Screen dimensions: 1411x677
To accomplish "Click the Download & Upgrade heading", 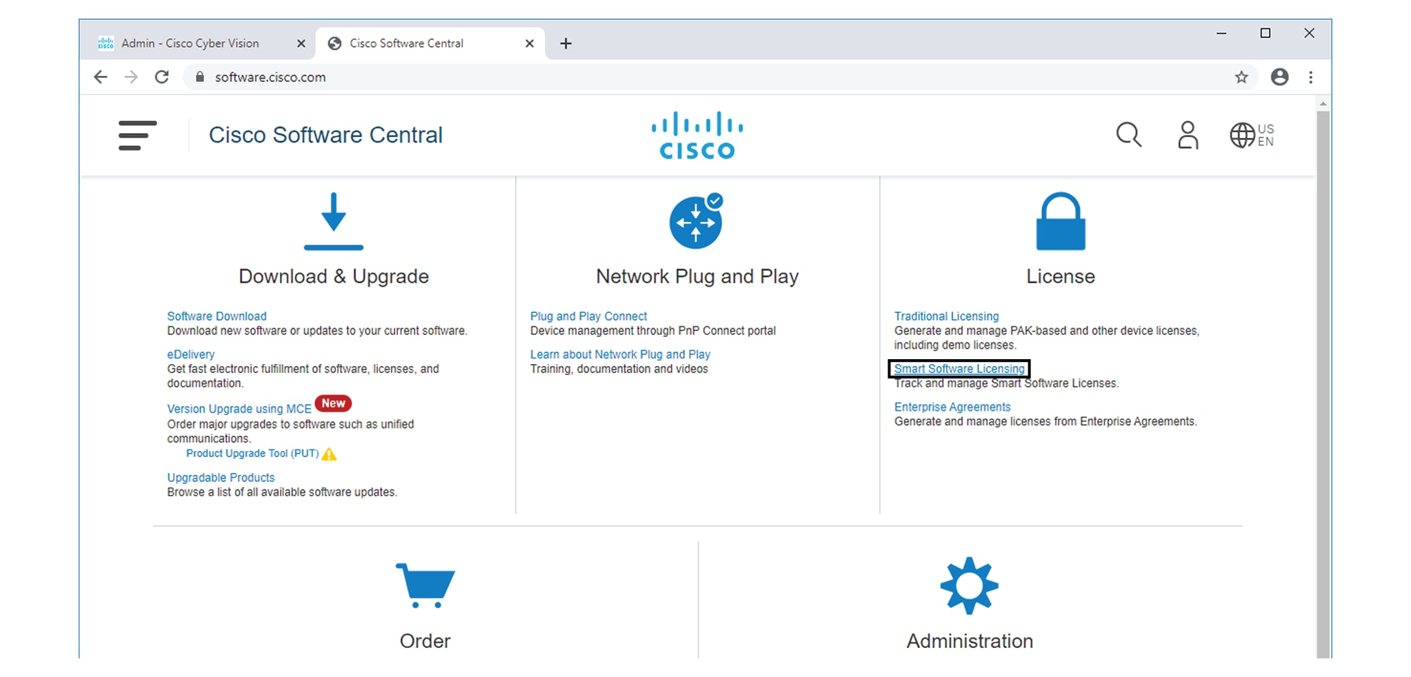I will [x=334, y=276].
